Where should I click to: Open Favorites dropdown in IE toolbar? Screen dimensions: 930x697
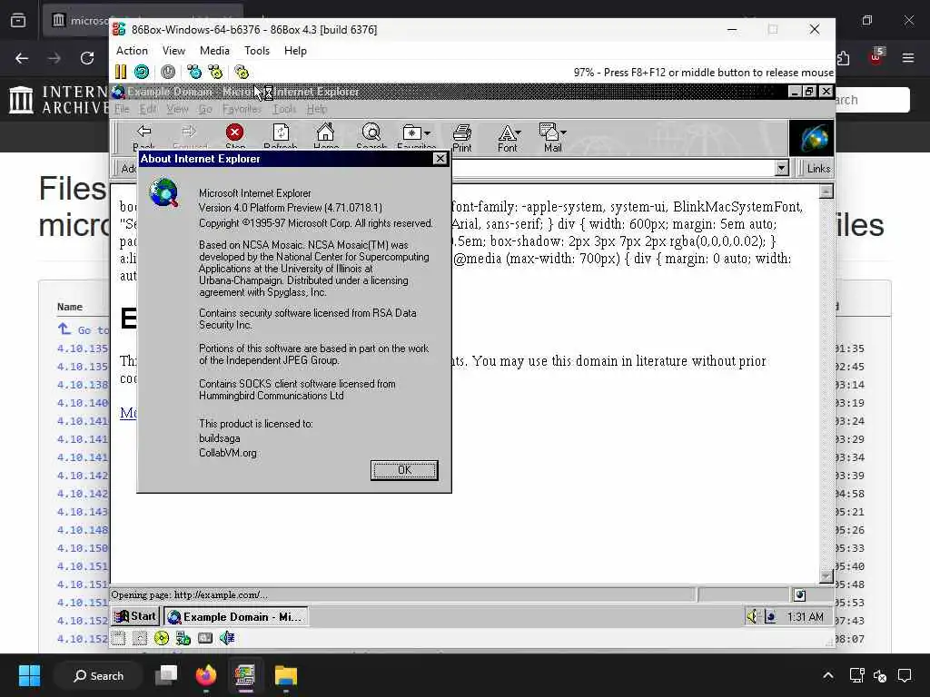[x=427, y=133]
